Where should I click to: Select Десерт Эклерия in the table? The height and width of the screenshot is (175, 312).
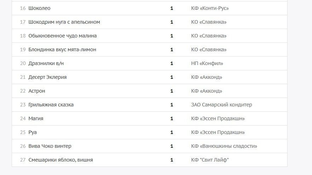(47, 77)
